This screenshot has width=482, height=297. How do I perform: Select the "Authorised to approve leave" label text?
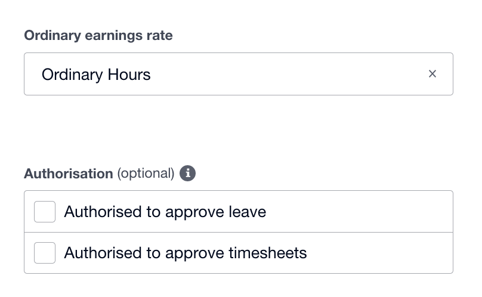165,212
